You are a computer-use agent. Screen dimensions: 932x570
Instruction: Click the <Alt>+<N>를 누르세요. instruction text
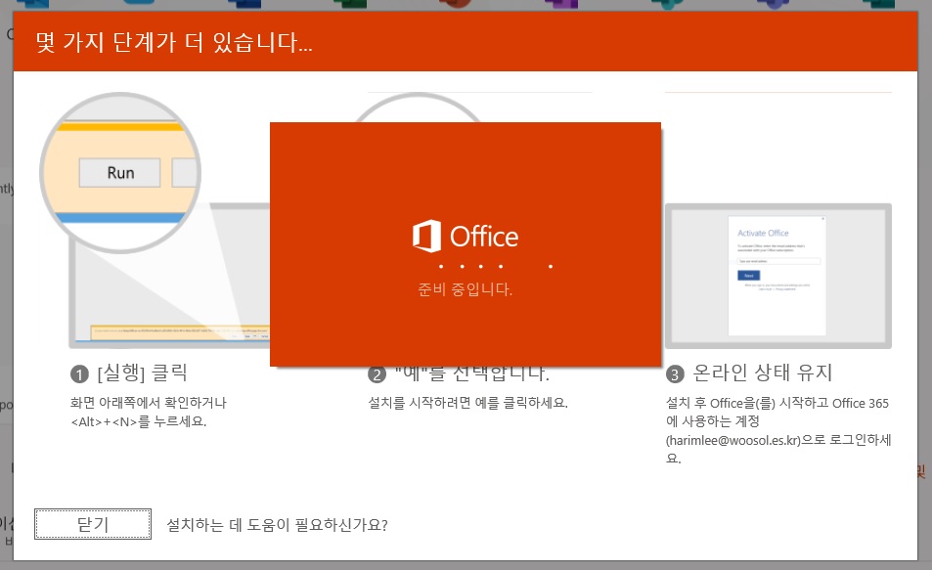[139, 421]
